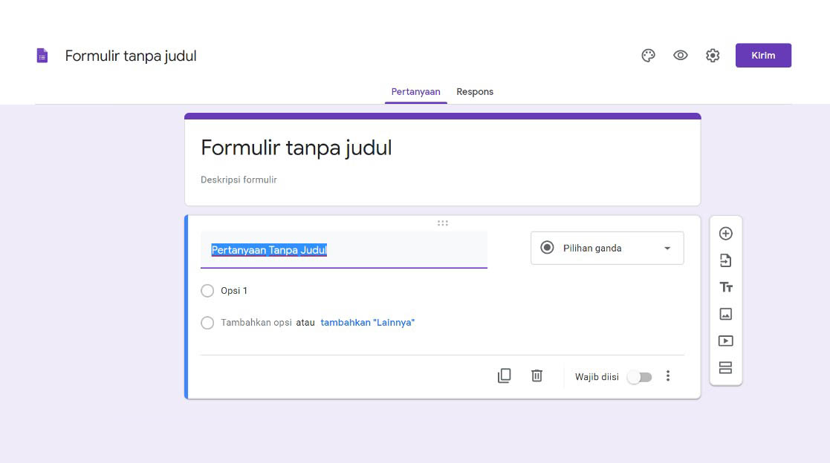Select the Opsi 1 radio button

pos(207,291)
